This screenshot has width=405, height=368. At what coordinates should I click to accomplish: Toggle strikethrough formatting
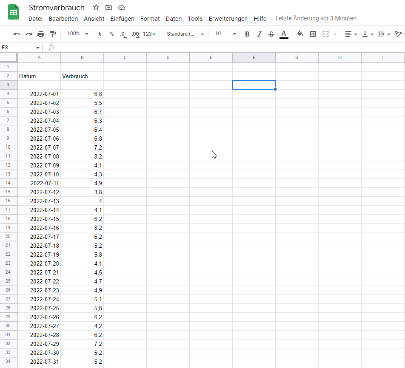(x=271, y=34)
